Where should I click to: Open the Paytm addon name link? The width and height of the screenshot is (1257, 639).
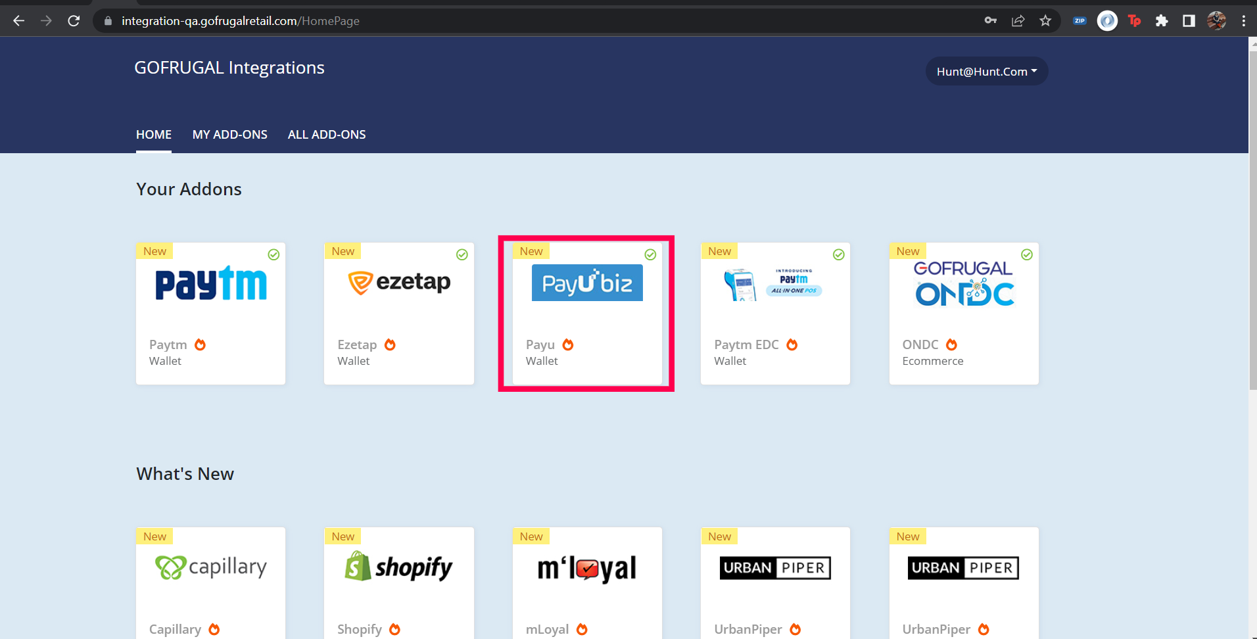point(168,344)
